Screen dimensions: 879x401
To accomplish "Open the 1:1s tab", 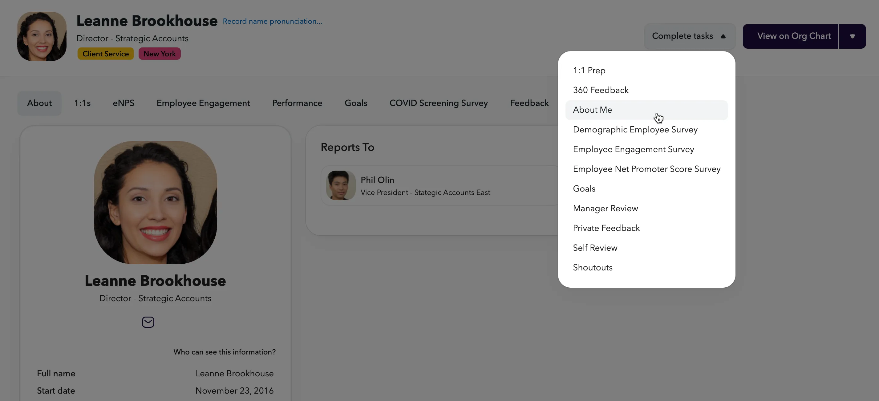I will click(x=82, y=103).
